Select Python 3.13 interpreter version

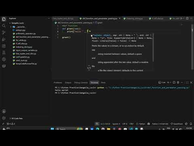[160, 124]
